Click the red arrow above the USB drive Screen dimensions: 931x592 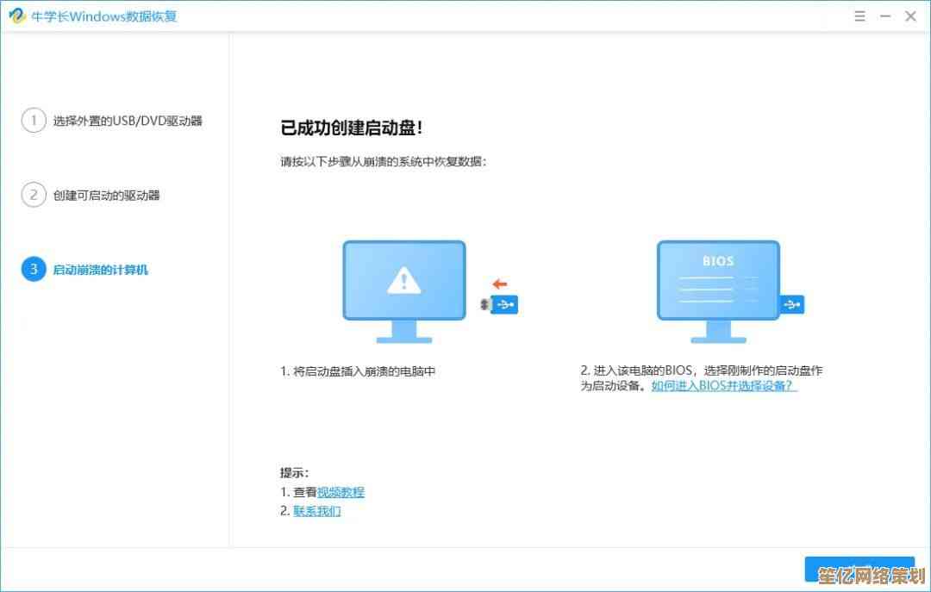[x=500, y=284]
